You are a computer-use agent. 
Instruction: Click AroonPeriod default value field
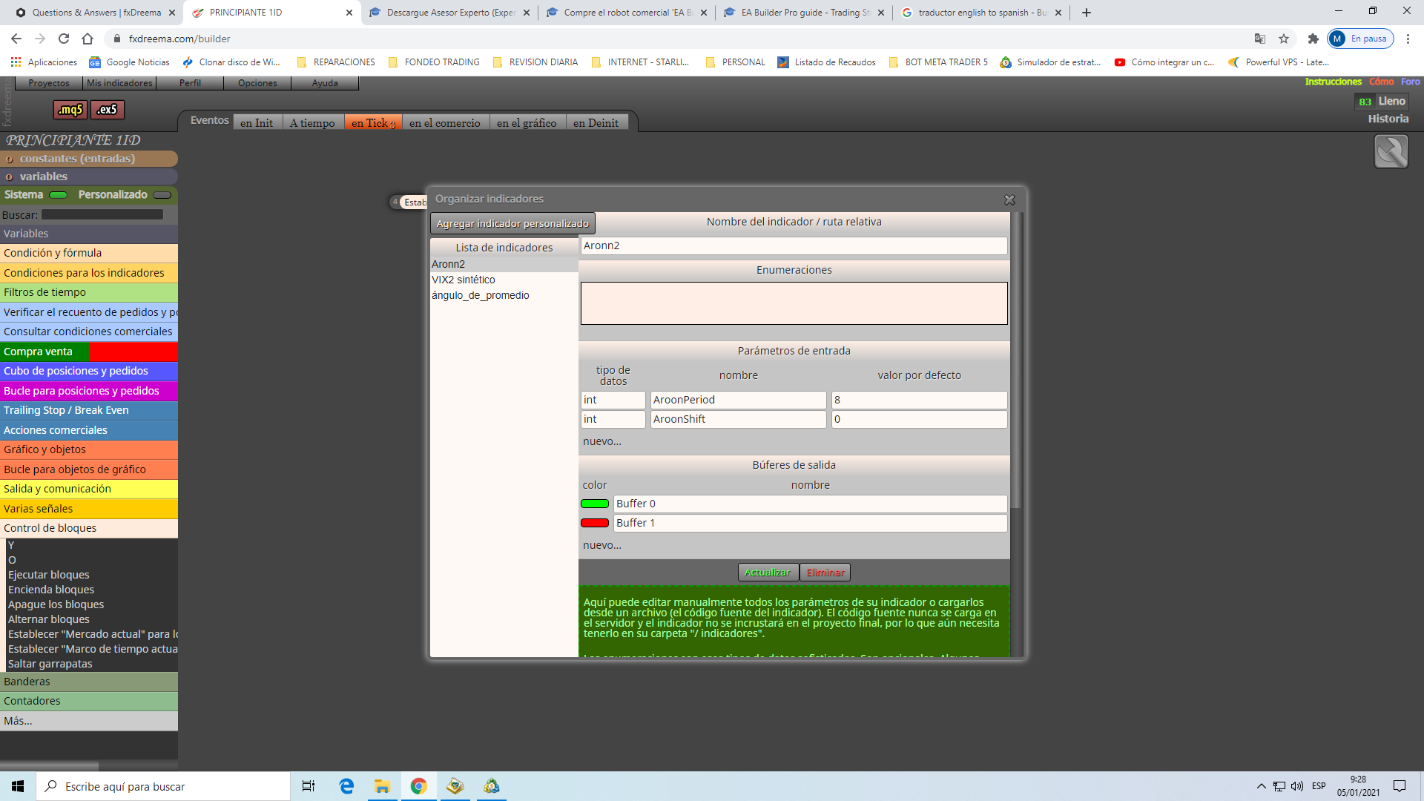click(x=919, y=400)
